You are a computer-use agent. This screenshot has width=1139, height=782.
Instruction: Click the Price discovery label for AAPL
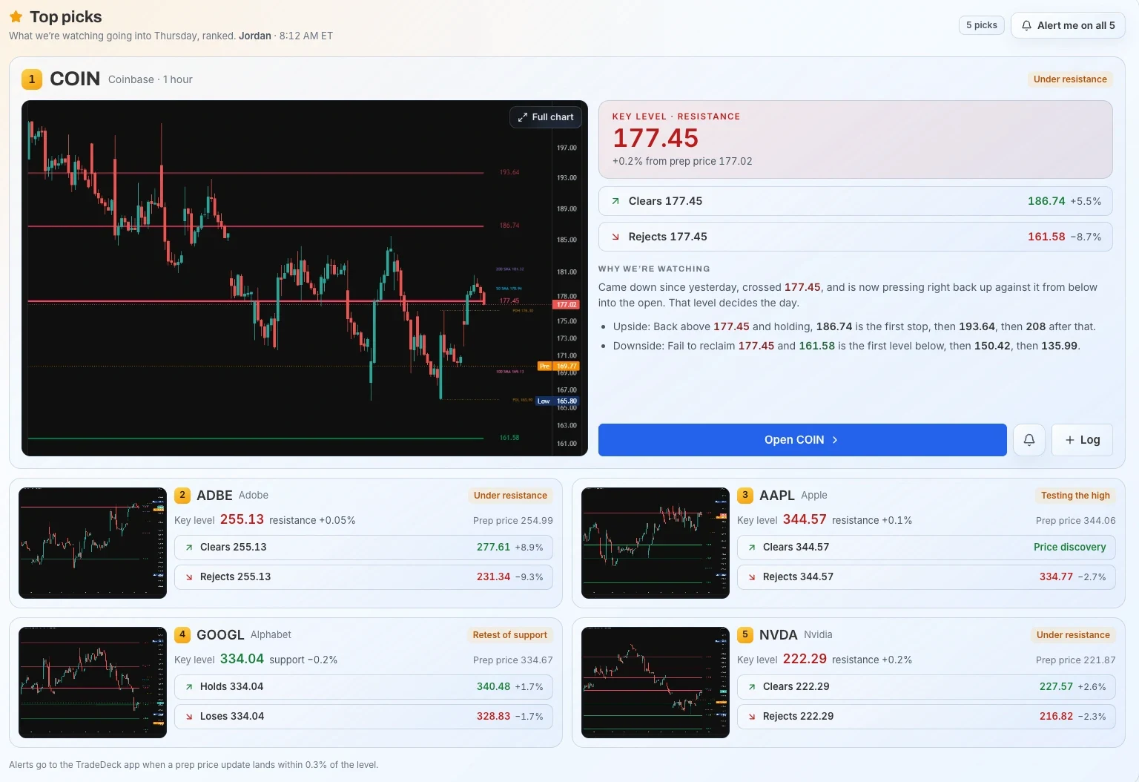pos(1070,548)
